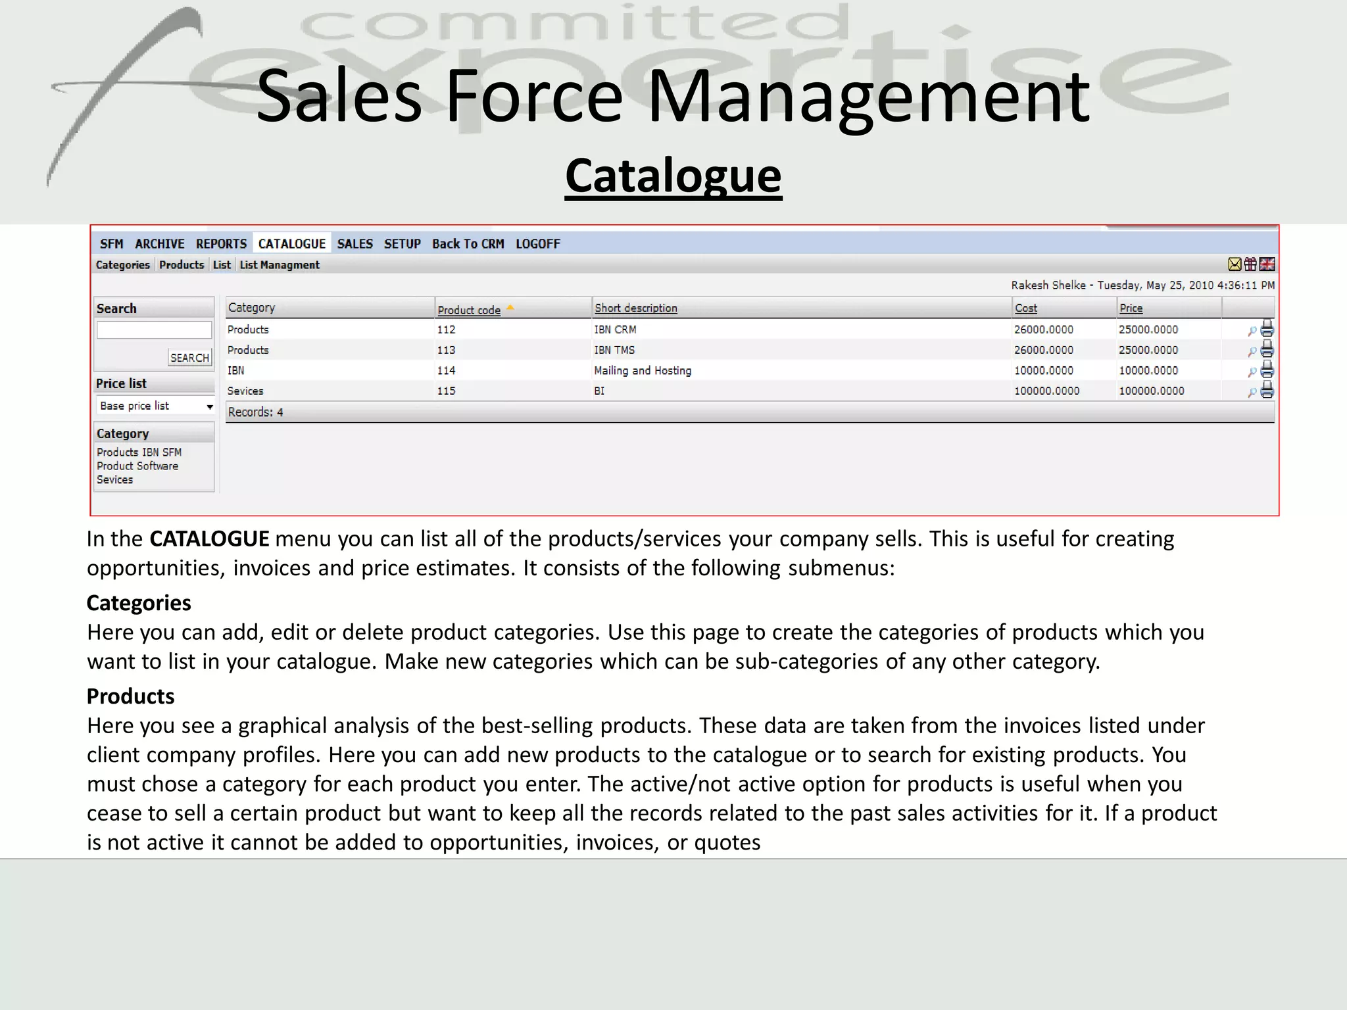The width and height of the screenshot is (1347, 1010).
Task: Click the IBN category cell in row 114
Action: pos(235,370)
